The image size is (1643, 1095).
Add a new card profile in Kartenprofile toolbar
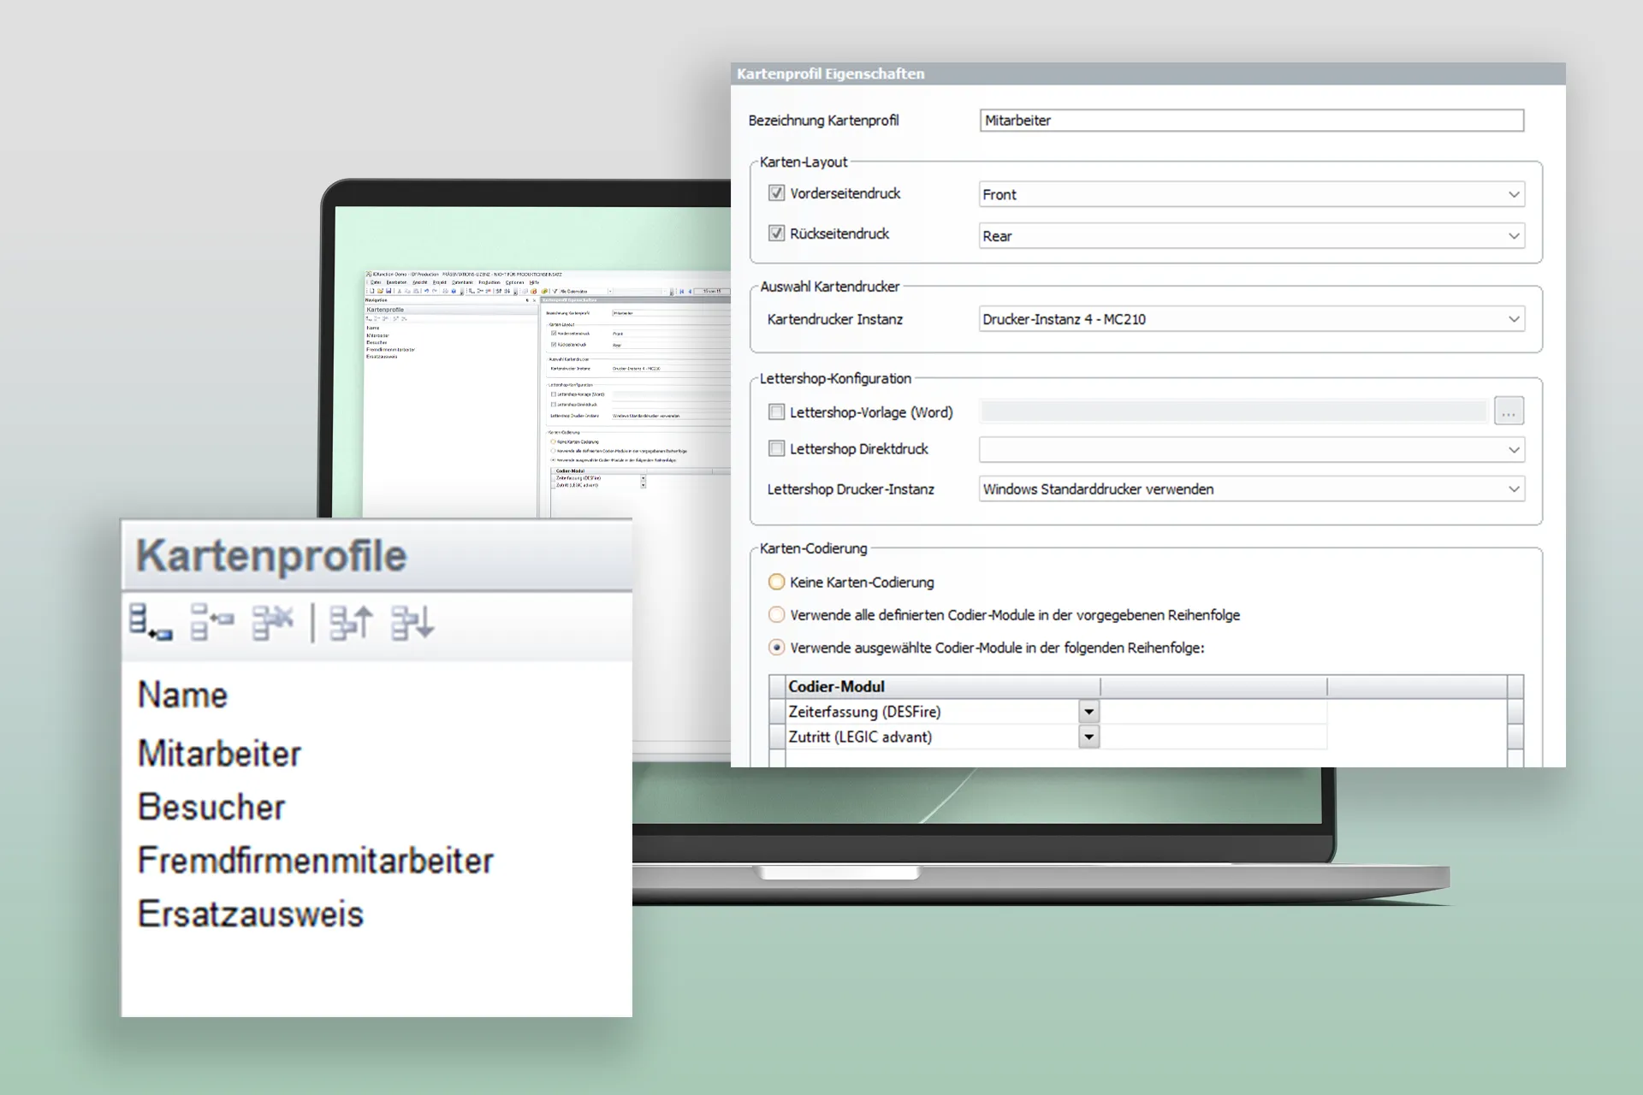[151, 622]
